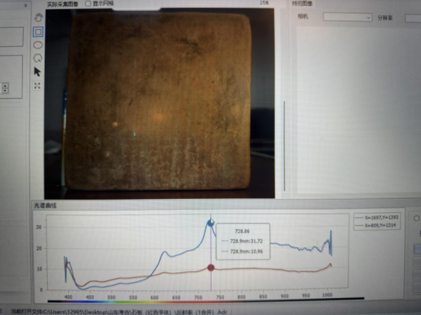
Task: Click the vertical slider beside the image
Action: pos(284,146)
